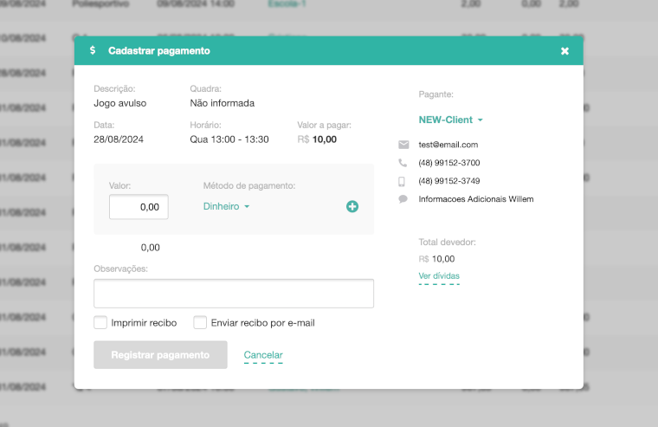Click the dollar sign icon in header
The width and height of the screenshot is (658, 427).
[x=93, y=51]
